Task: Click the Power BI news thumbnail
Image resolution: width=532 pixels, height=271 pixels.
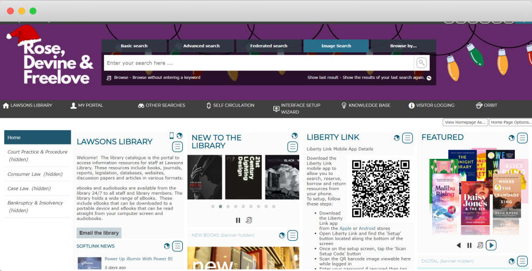Action: [x=89, y=263]
